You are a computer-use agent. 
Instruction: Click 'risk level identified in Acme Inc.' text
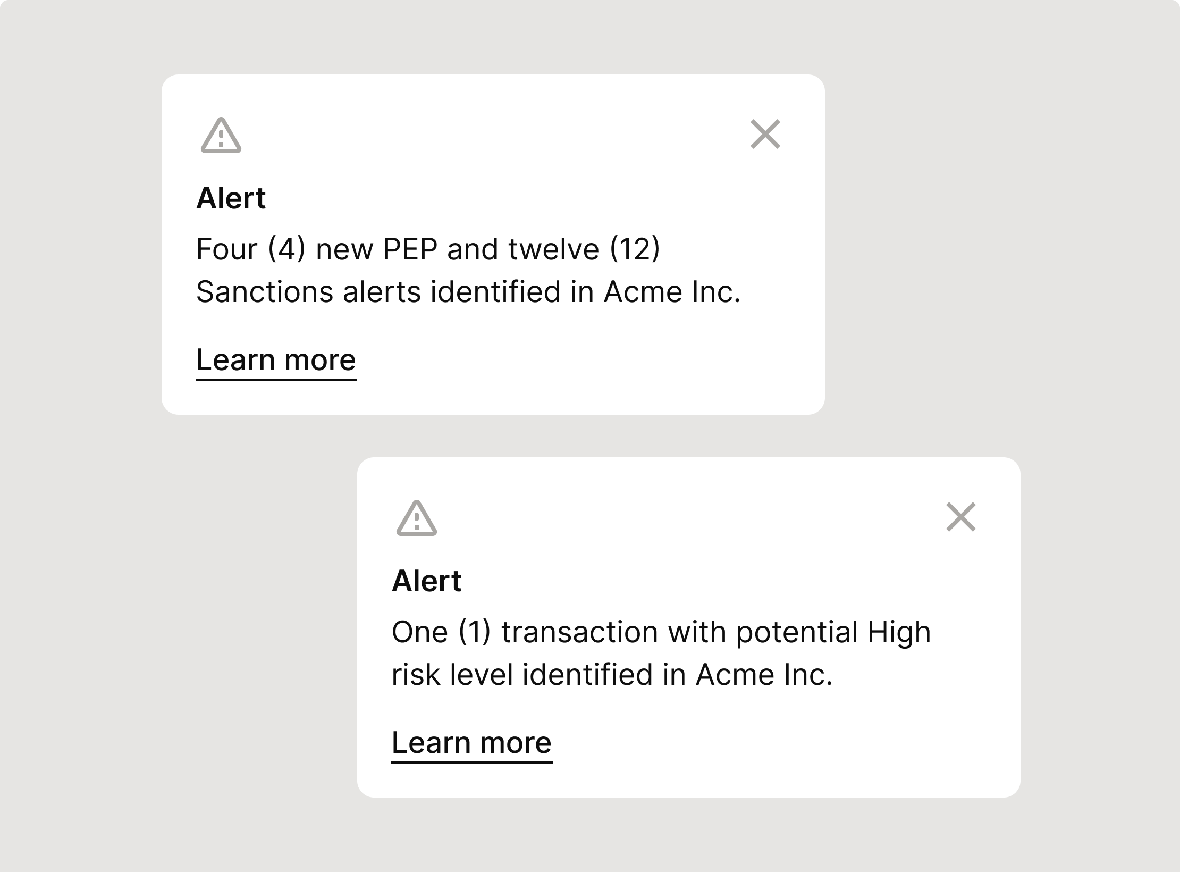point(612,674)
